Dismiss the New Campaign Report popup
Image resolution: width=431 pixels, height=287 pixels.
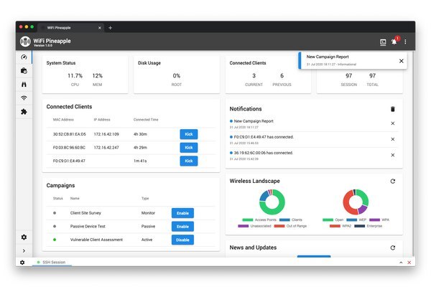(x=401, y=61)
